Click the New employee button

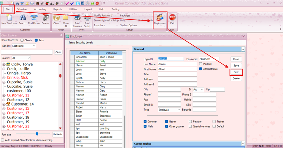(236, 72)
